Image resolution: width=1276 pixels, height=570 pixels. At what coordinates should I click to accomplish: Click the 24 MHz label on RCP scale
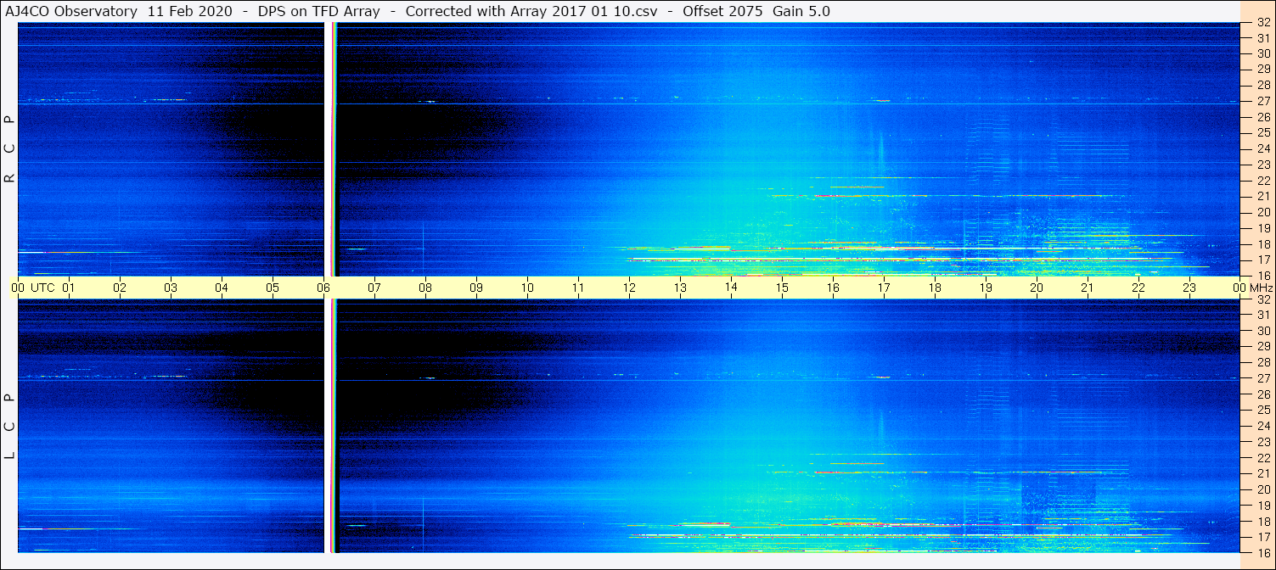tap(1262, 149)
